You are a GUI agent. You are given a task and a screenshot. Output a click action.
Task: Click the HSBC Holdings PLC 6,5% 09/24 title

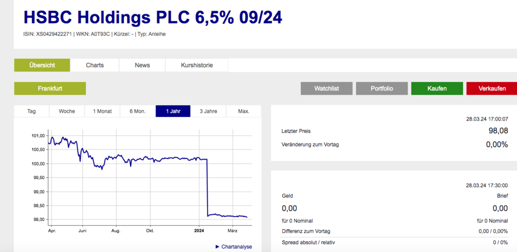153,18
